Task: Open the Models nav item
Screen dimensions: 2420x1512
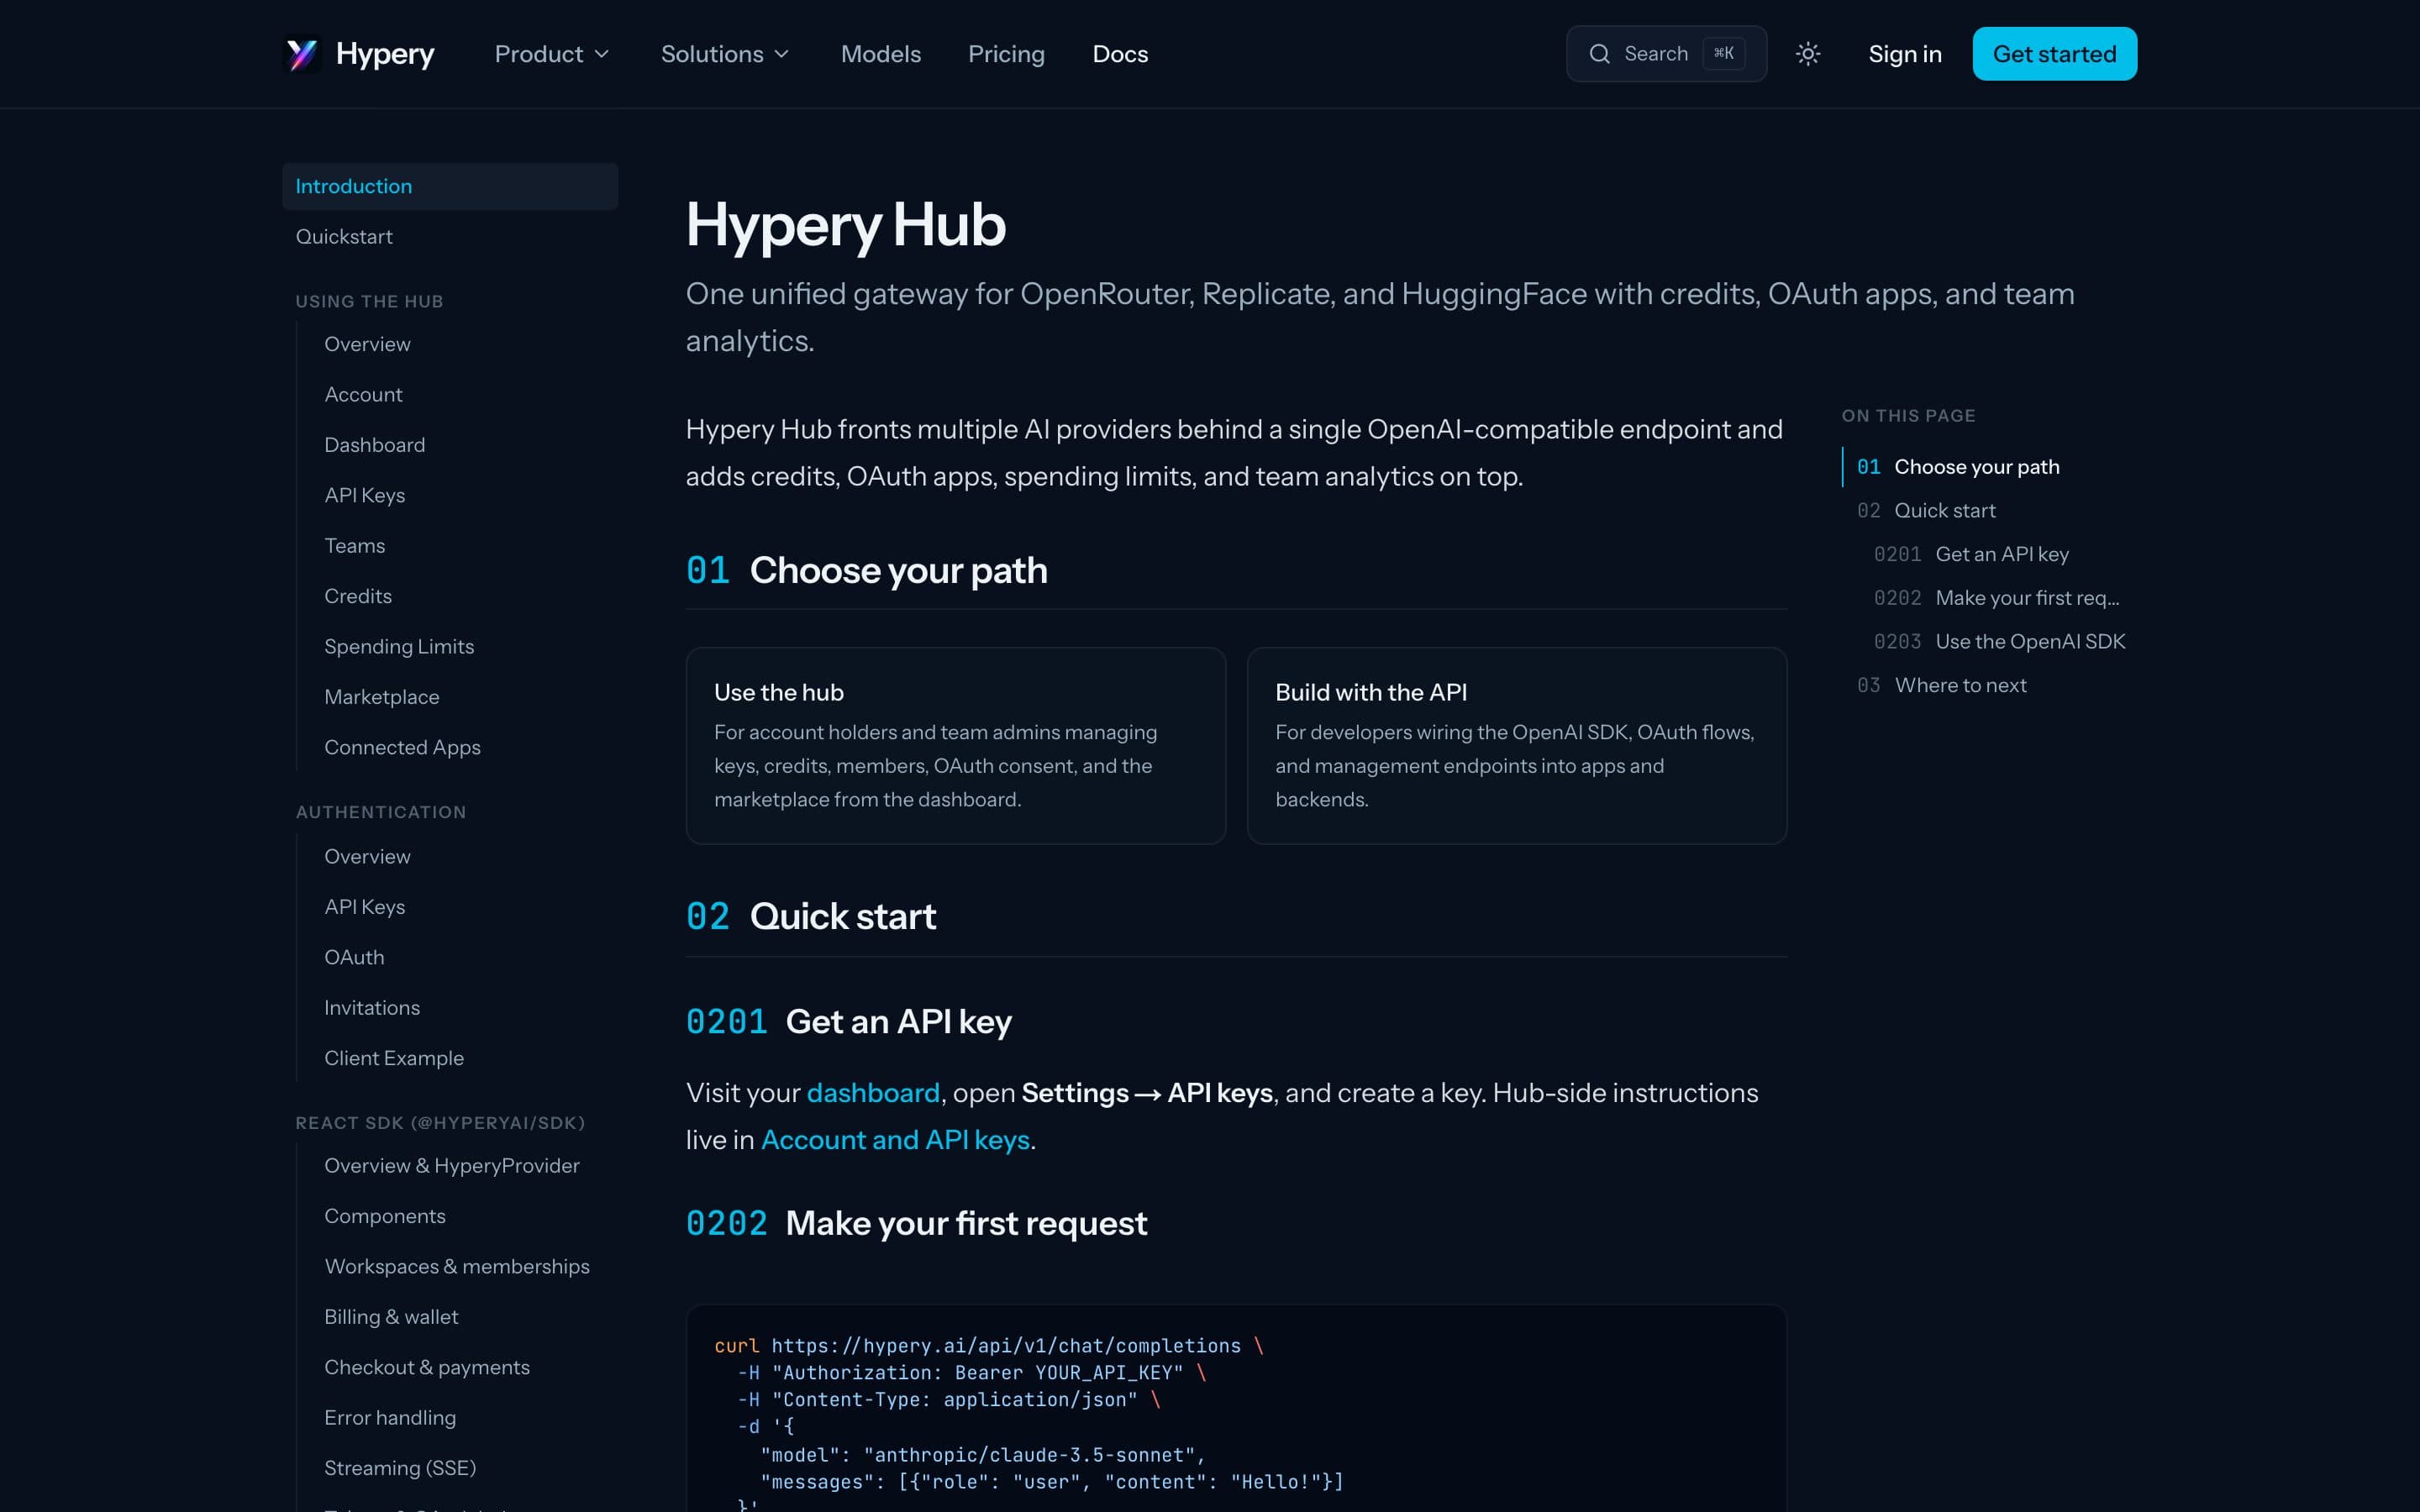Action: [x=880, y=54]
